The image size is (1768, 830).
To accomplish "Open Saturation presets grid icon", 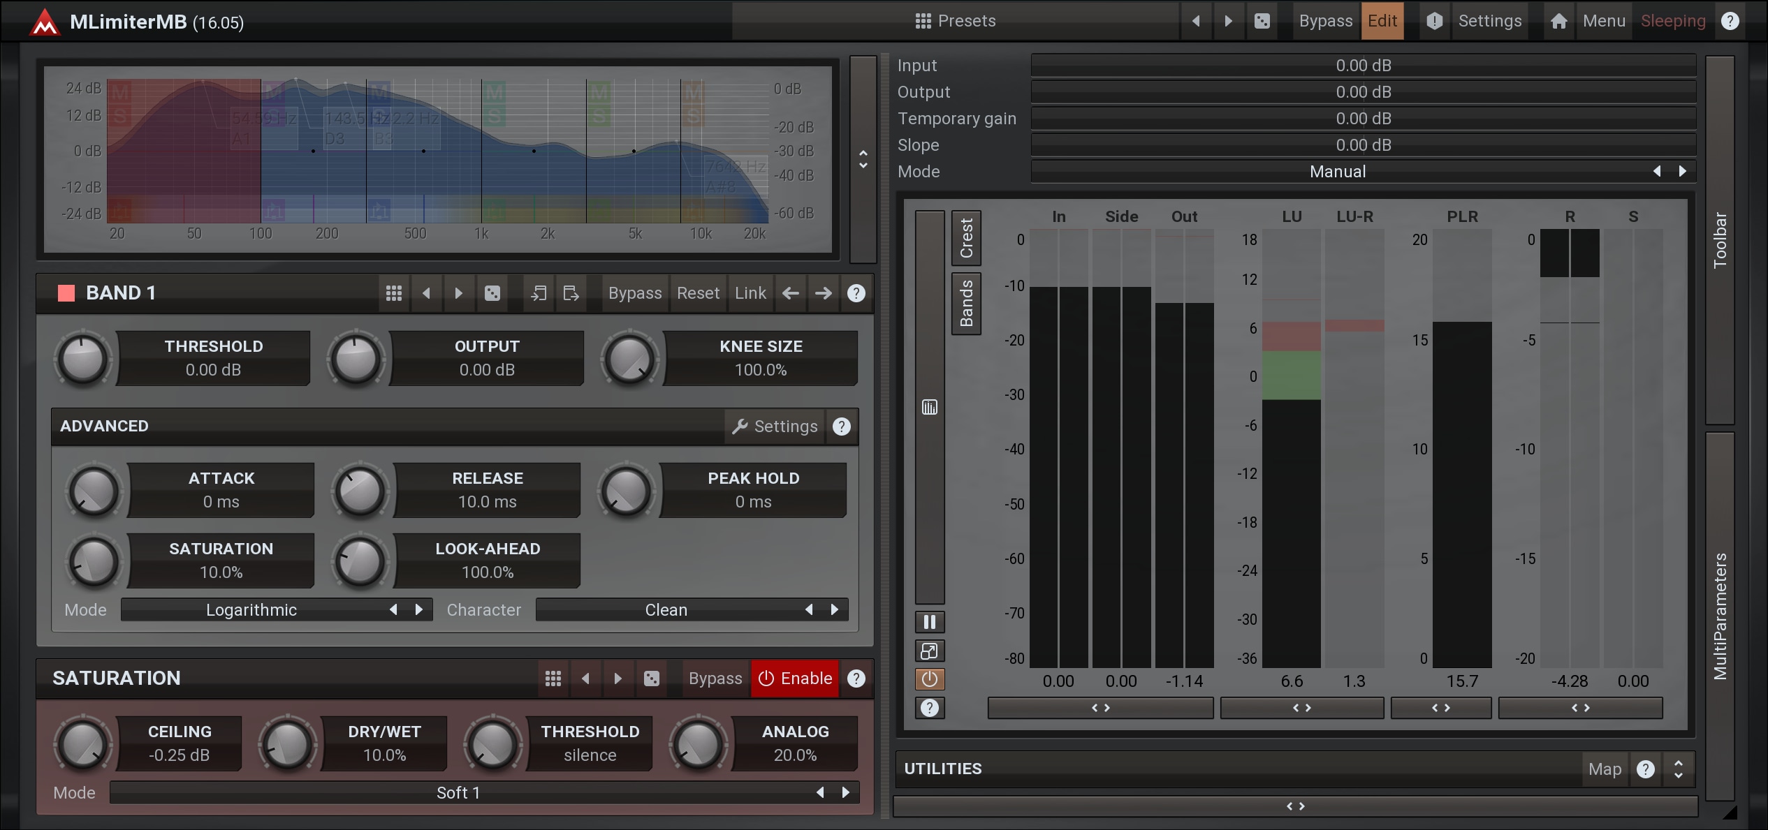I will coord(553,679).
